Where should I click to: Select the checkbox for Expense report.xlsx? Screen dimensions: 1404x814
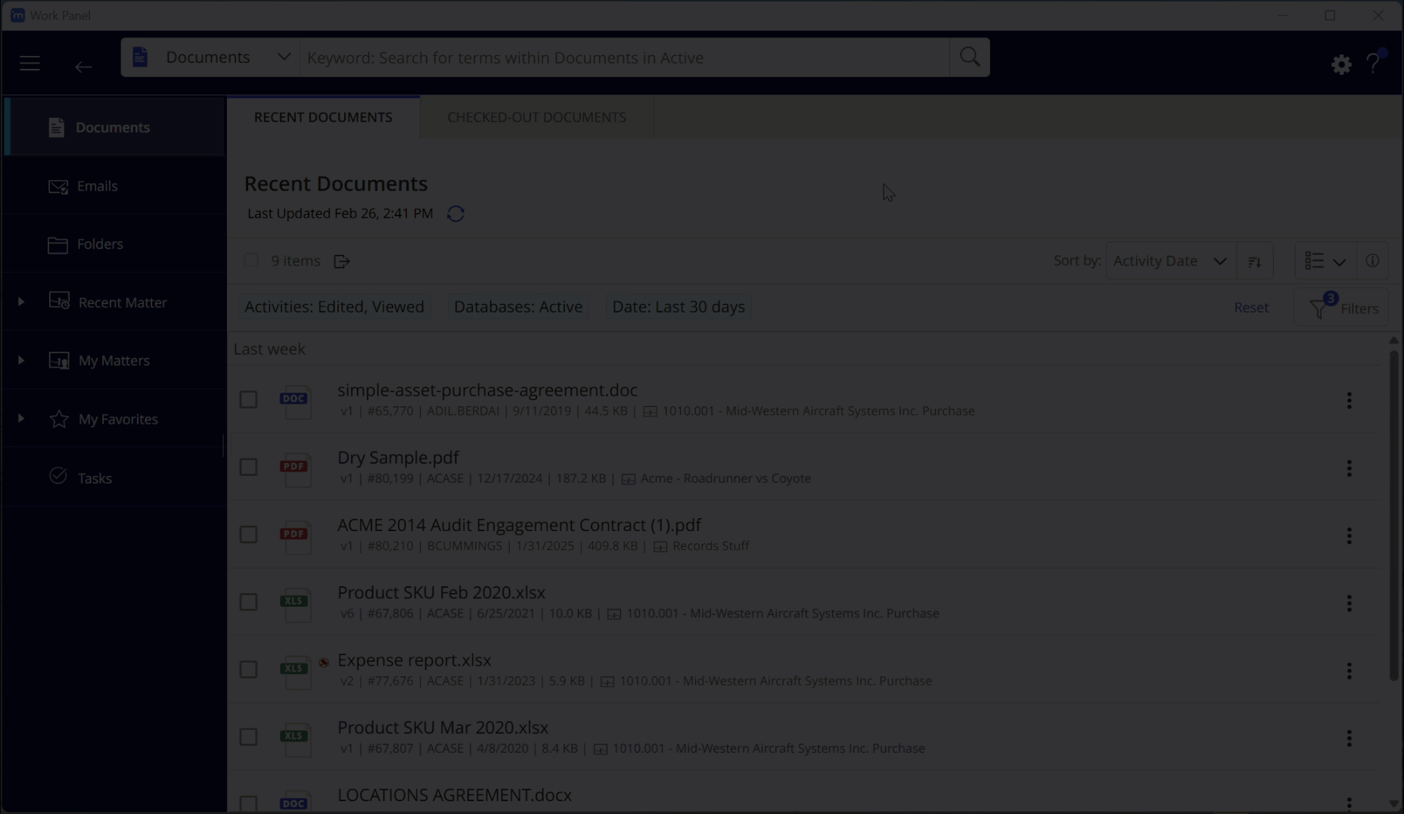pyautogui.click(x=248, y=670)
